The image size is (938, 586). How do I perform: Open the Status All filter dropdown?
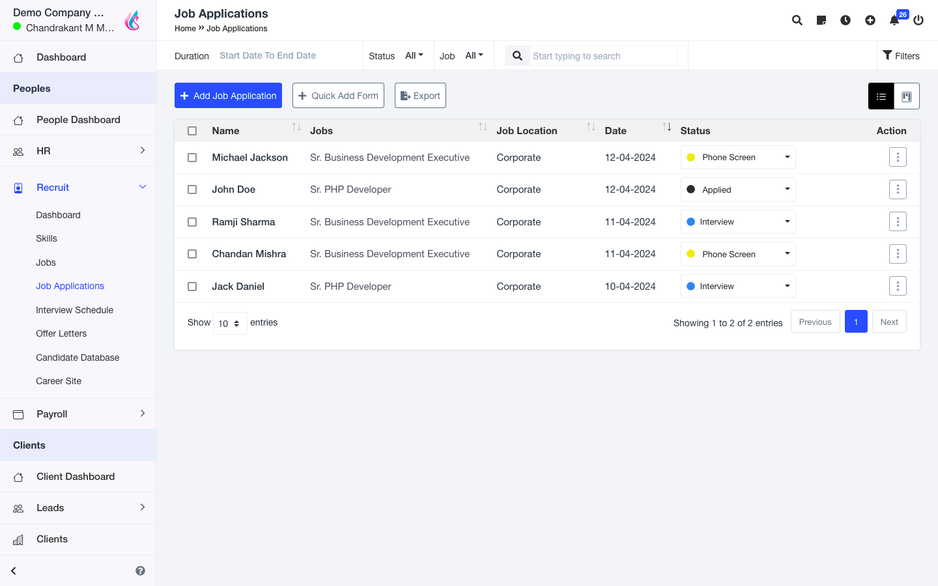click(x=414, y=56)
